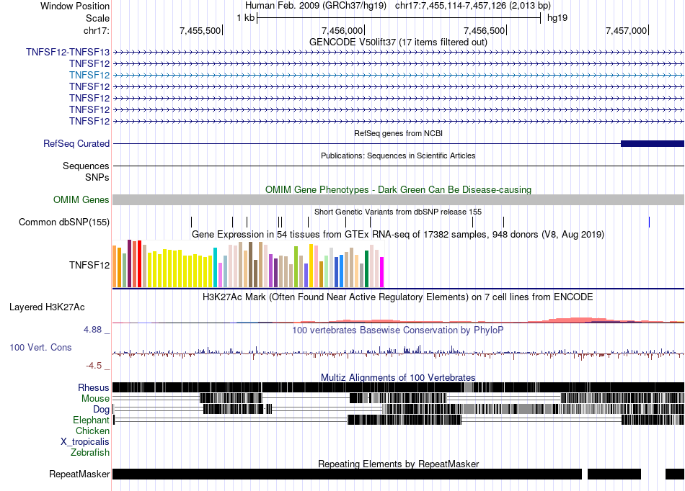Click the 7,457,000 ruler position
685x491 pixels.
[626, 30]
